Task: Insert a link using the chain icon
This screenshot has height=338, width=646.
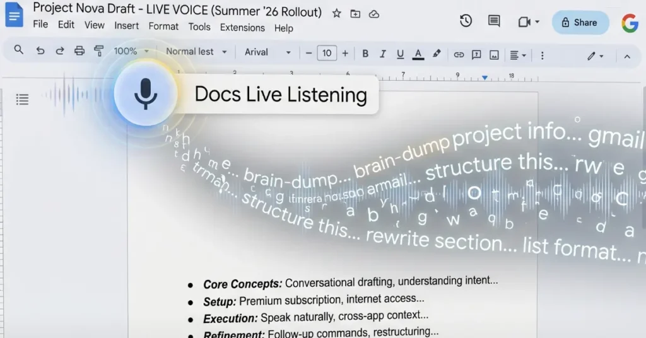Action: [459, 55]
